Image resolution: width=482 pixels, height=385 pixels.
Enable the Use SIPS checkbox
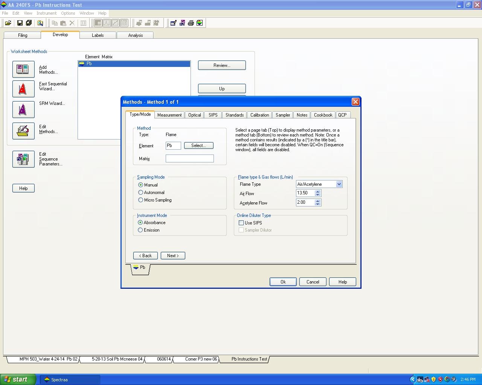tap(241, 223)
